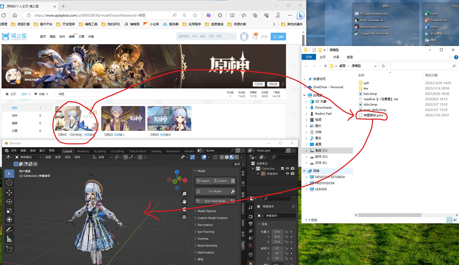
Task: Expand the Visemes panel
Action: [x=203, y=239]
